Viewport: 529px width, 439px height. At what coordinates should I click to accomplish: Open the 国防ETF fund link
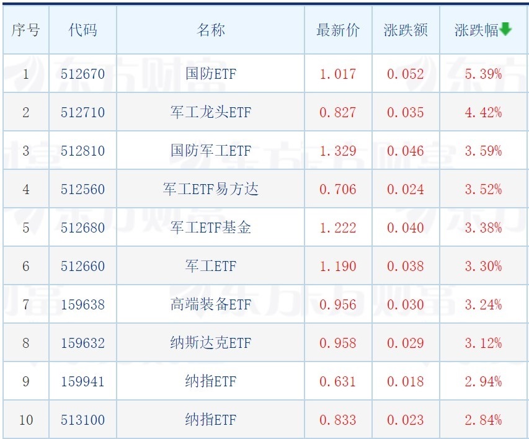(210, 74)
